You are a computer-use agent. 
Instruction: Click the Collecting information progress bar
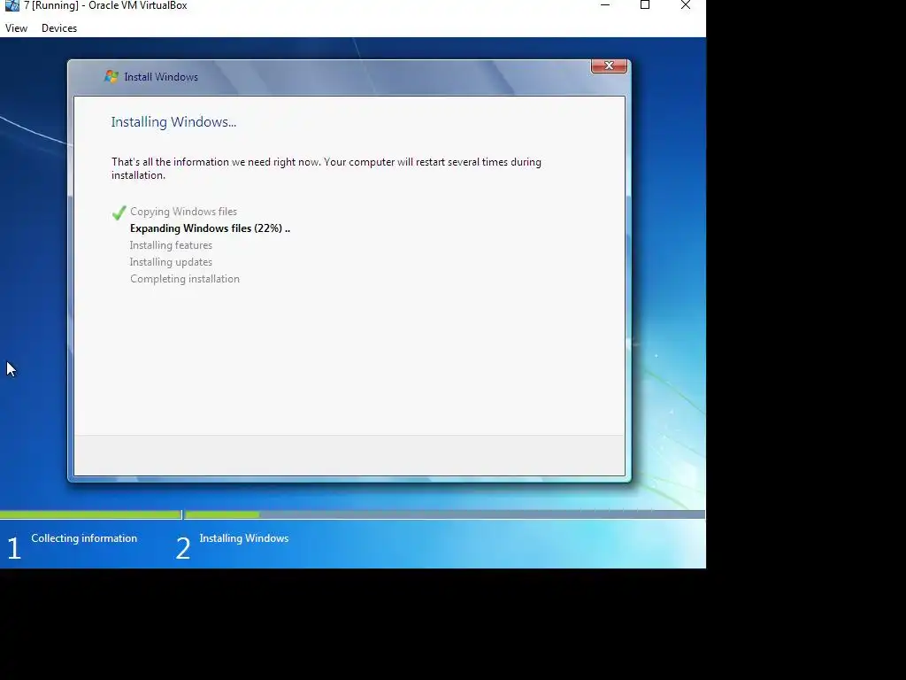pos(91,514)
